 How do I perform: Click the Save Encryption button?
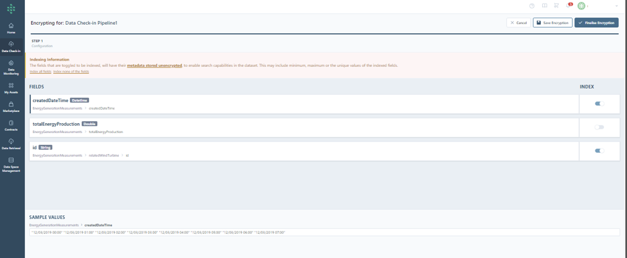(552, 22)
